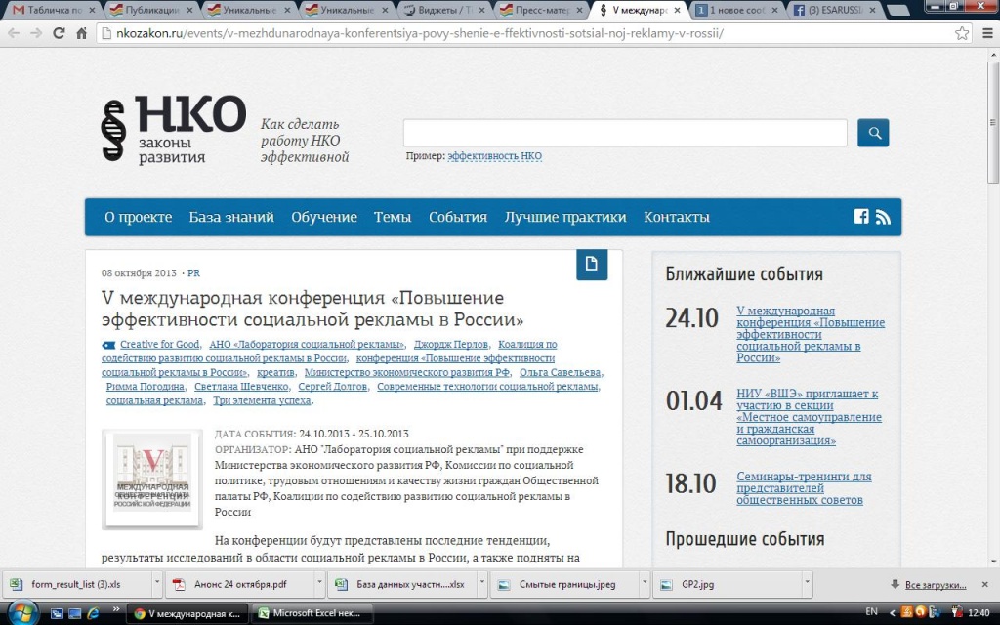Close the downloads bar with the X

pyautogui.click(x=984, y=584)
